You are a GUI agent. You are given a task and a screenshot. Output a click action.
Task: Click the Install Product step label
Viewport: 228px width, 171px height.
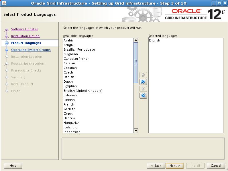22,84
